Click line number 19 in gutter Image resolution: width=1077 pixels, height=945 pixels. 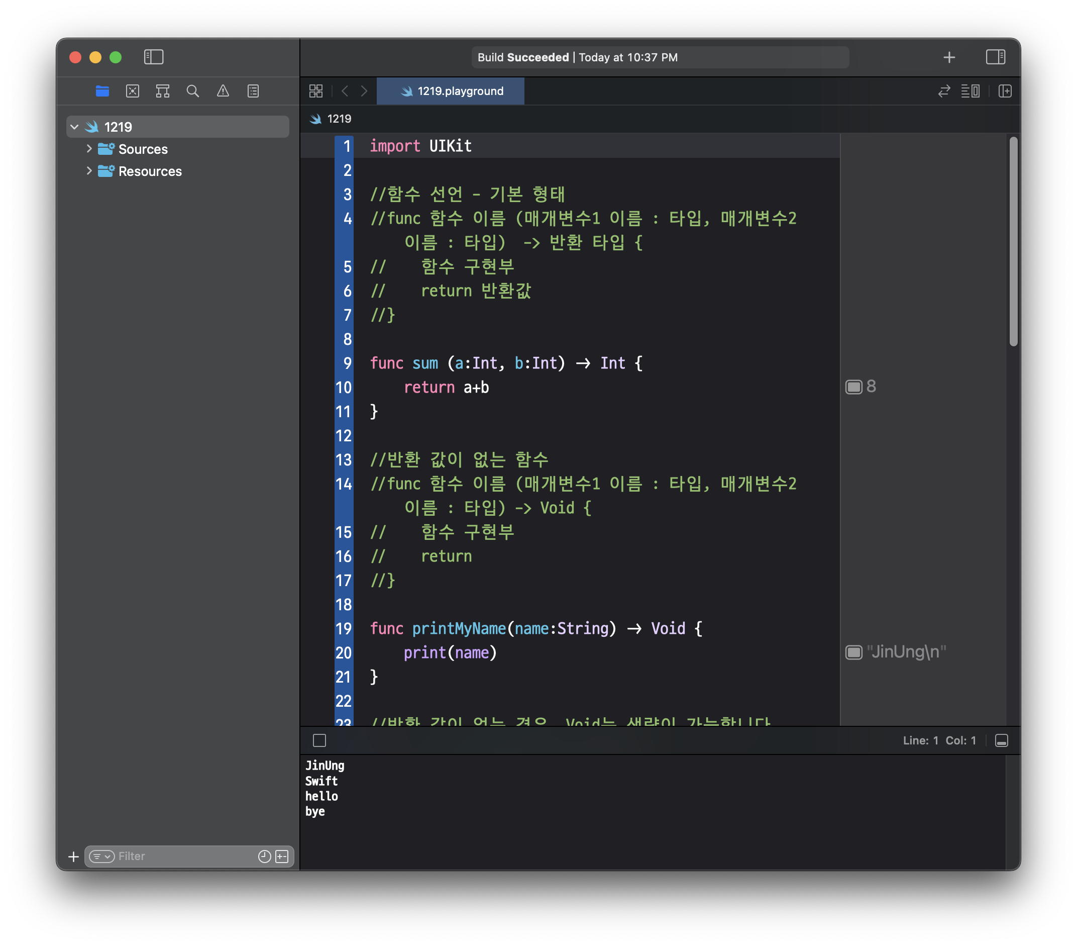point(344,629)
